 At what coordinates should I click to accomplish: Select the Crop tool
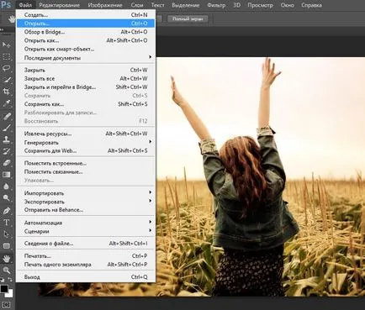(6, 92)
